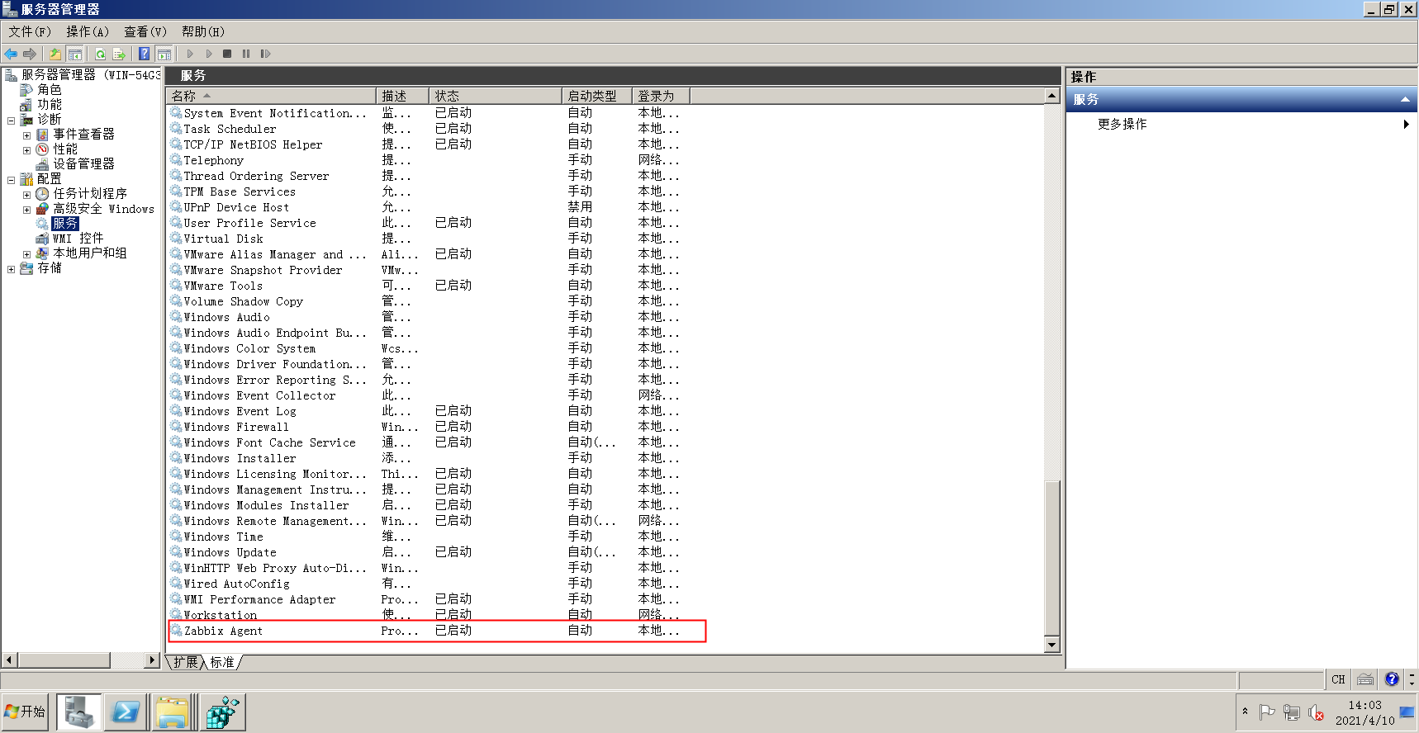Open Registry Editor taskbar icon

pos(221,712)
